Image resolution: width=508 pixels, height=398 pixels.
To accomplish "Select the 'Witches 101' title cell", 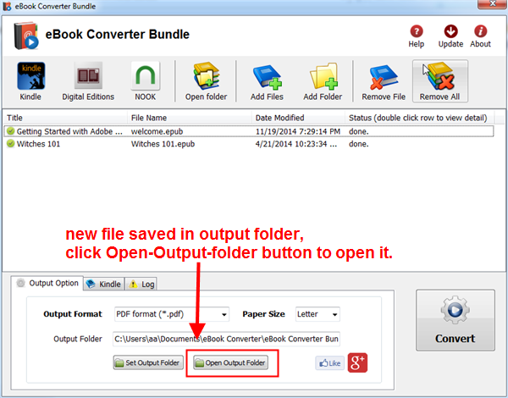I will 38,144.
